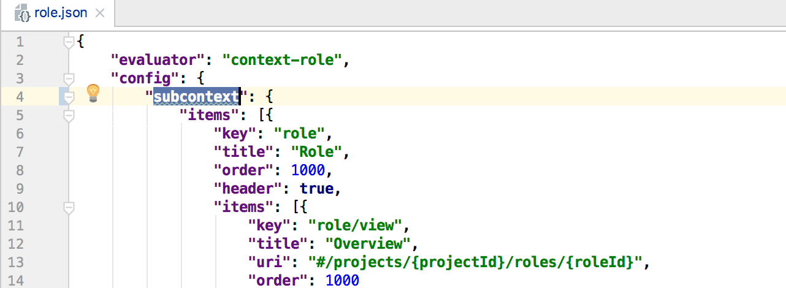Viewport: 786px width, 288px height.
Task: Click the true boolean value
Action: [317, 188]
